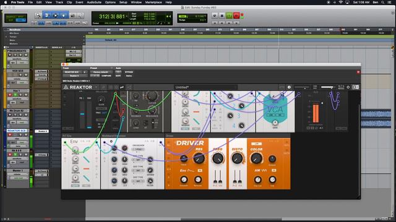Click the highlighted cable connect icon in Reaktor toolbar
Image resolution: width=396 pixels, height=222 pixels.
click(x=122, y=87)
